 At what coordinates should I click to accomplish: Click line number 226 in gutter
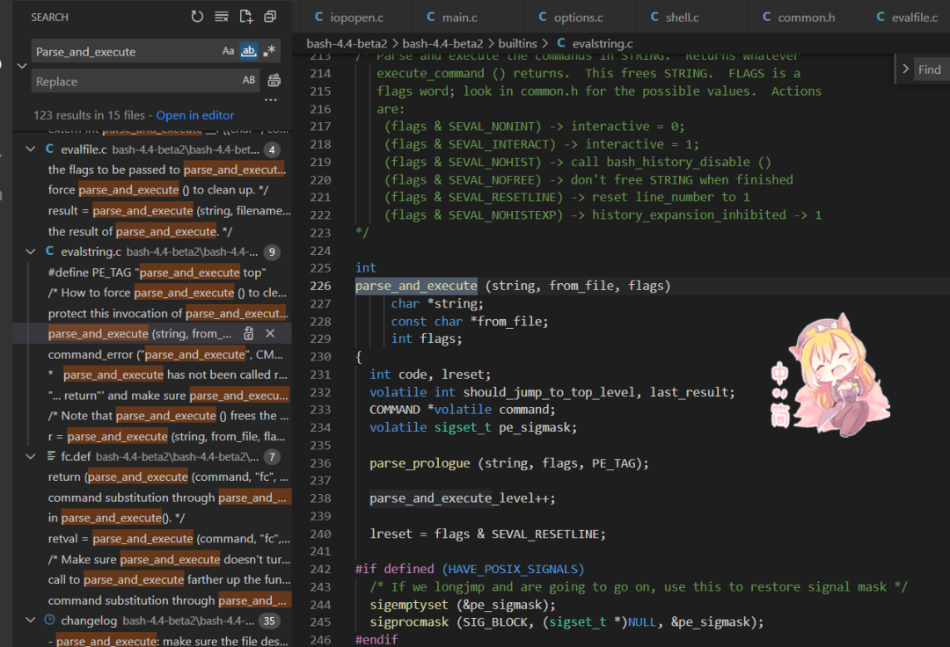tap(320, 286)
